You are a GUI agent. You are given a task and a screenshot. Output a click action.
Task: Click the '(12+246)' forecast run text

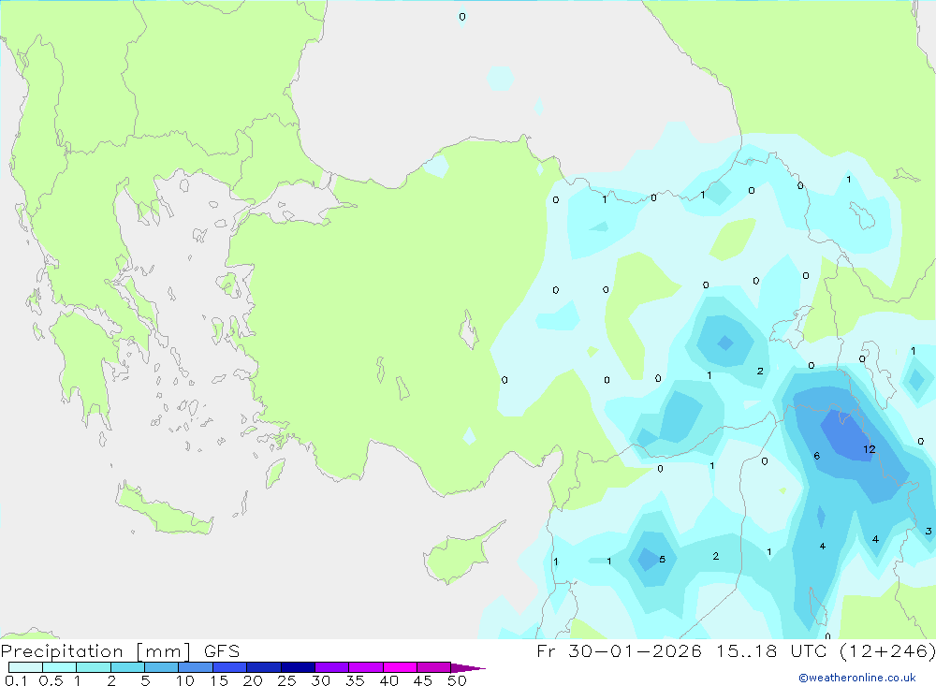(887, 650)
